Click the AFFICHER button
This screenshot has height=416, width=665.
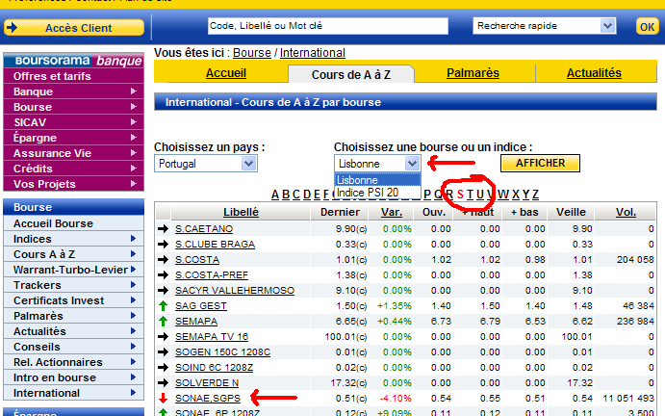tap(540, 163)
